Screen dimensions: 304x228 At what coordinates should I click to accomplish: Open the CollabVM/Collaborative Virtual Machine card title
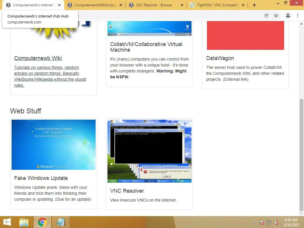[146, 47]
